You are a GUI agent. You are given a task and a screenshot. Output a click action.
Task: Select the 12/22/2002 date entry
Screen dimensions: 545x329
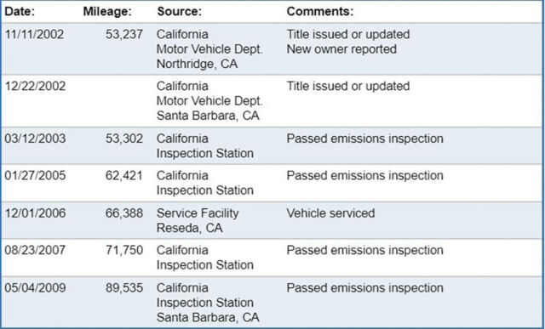click(35, 86)
